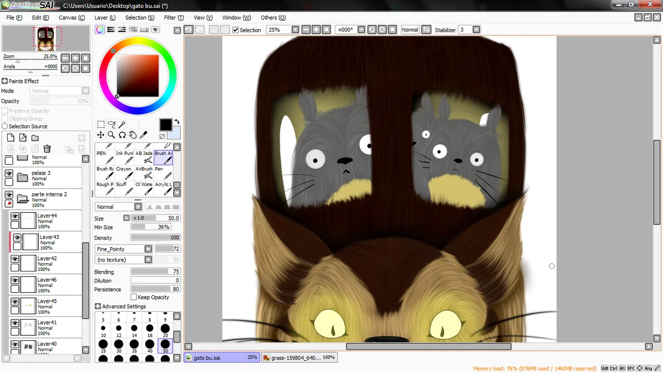
Task: Choose the Acrylic brush preset
Action: pyautogui.click(x=163, y=188)
